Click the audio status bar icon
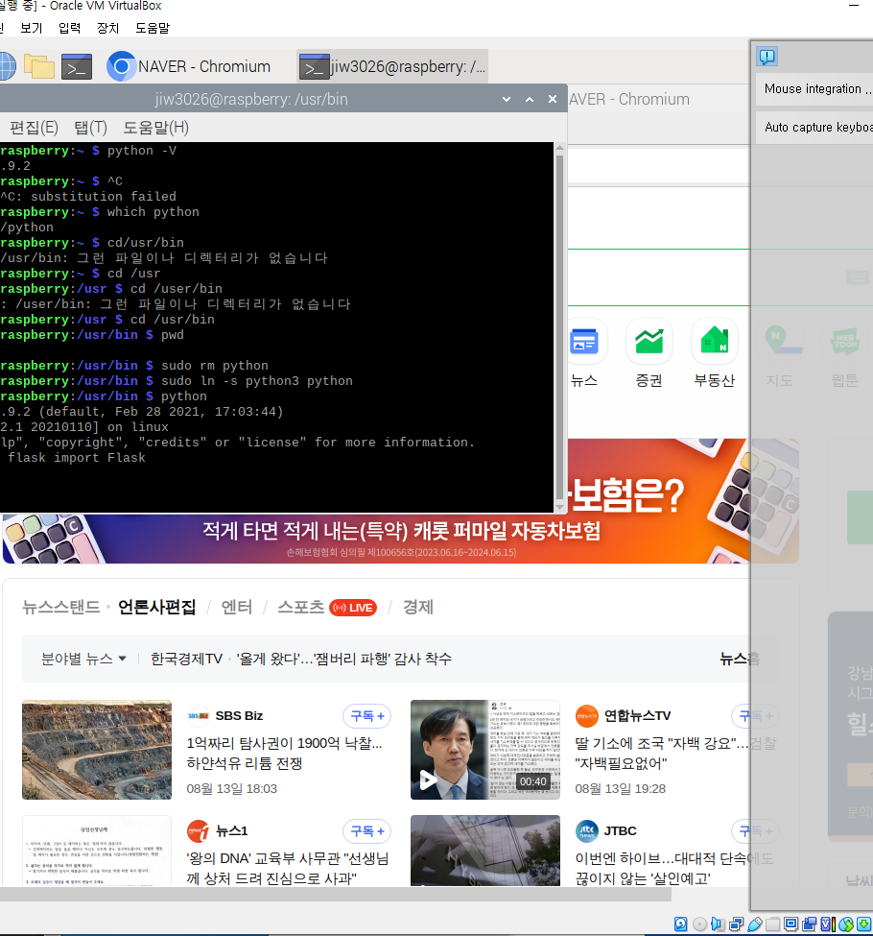Image resolution: width=873 pixels, height=936 pixels. 718,924
